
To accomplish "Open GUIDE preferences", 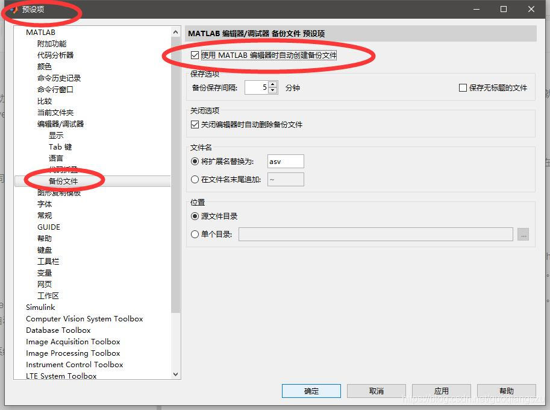I will coord(49,227).
